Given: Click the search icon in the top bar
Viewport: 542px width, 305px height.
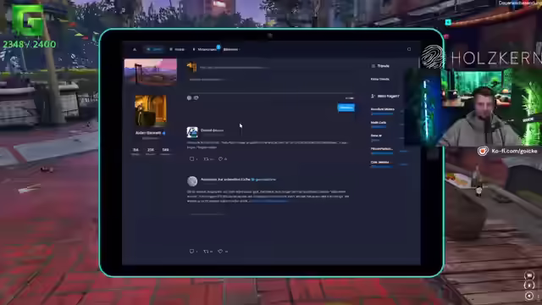Looking at the screenshot, I should 409,49.
